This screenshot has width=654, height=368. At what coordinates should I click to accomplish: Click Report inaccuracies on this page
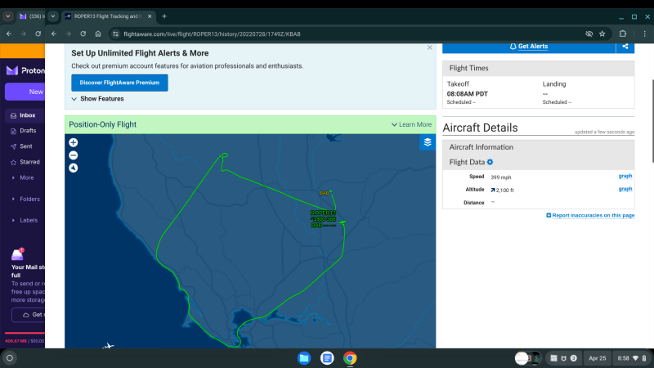click(x=590, y=215)
